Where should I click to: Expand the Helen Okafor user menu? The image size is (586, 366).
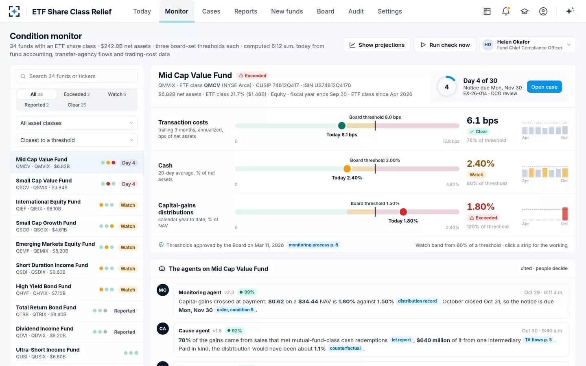528,45
